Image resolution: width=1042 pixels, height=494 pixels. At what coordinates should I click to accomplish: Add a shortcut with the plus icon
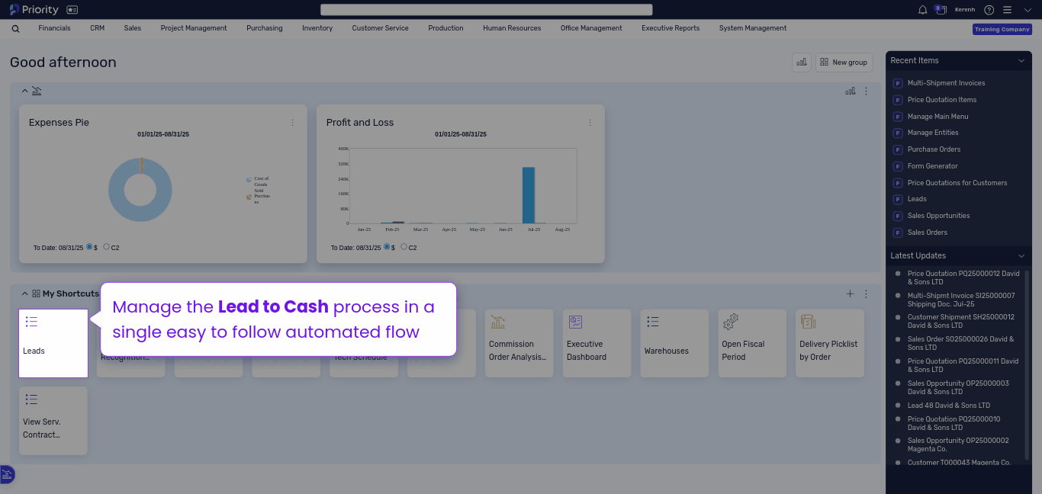pos(851,294)
